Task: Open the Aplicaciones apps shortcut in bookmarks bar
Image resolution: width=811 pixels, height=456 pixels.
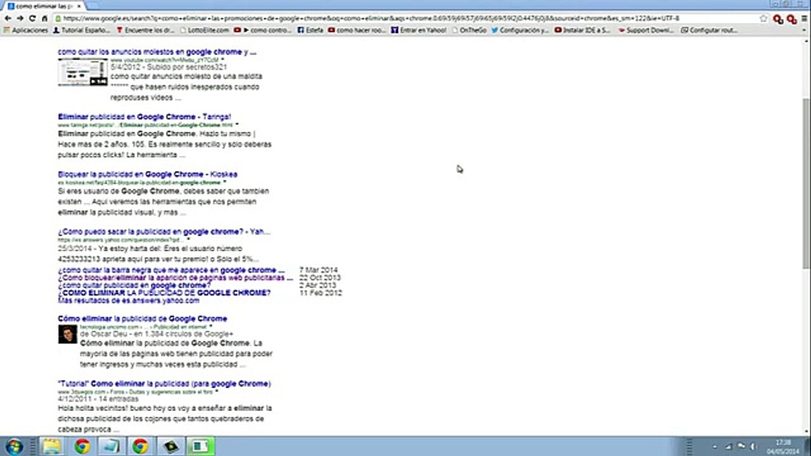Action: 26,30
